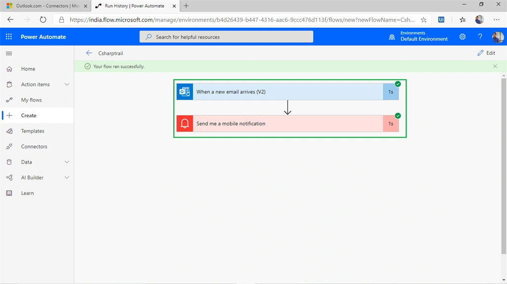Click the Data cylinder icon
This screenshot has width=507, height=284.
click(9, 162)
